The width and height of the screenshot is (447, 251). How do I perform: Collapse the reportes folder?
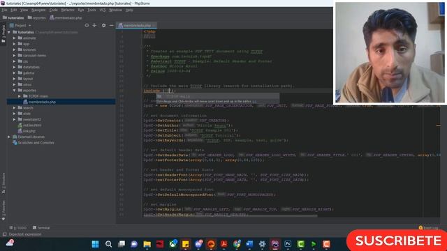point(14,91)
